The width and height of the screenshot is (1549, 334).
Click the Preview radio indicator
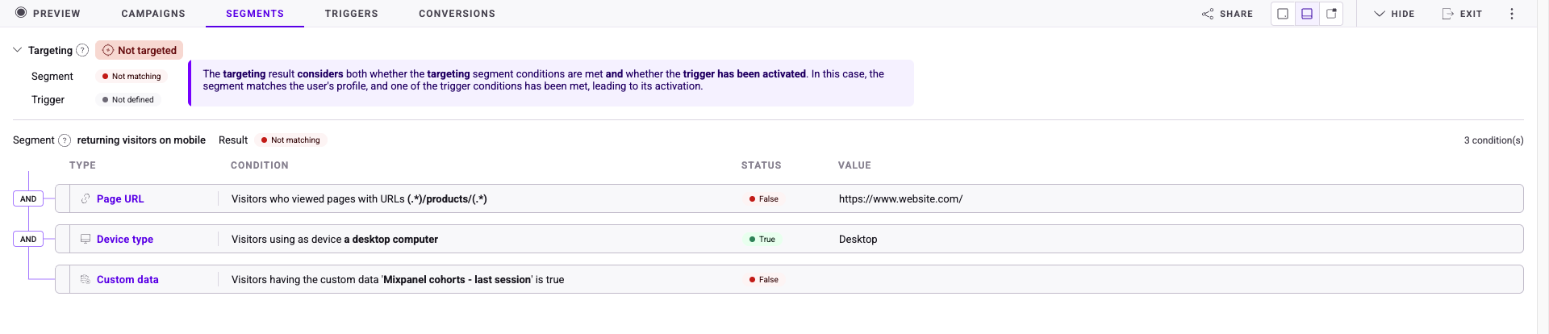coord(21,13)
